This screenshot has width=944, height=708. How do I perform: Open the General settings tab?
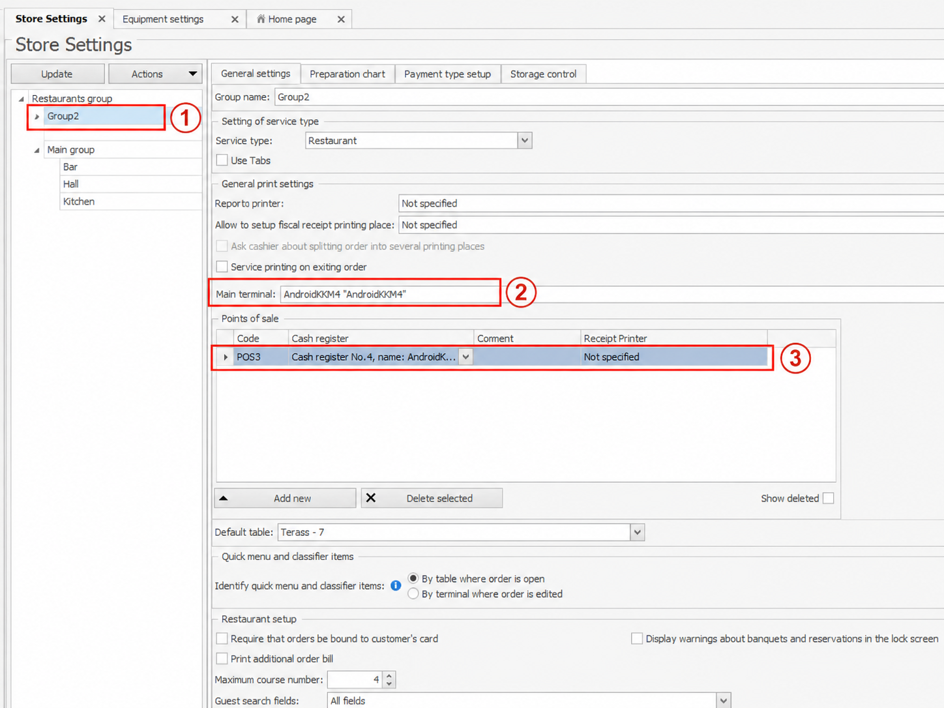click(x=256, y=74)
